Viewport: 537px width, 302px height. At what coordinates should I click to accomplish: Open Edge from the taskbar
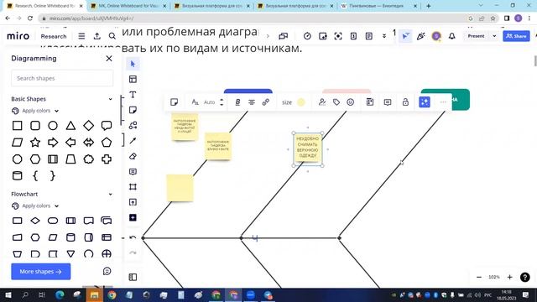coord(60,295)
